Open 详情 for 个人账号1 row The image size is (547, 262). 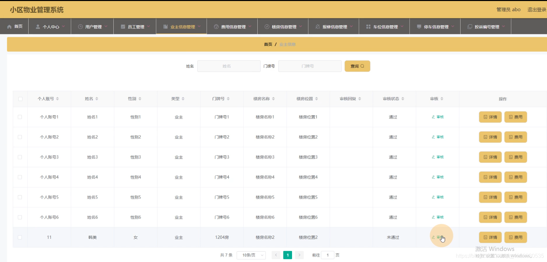[490, 117]
